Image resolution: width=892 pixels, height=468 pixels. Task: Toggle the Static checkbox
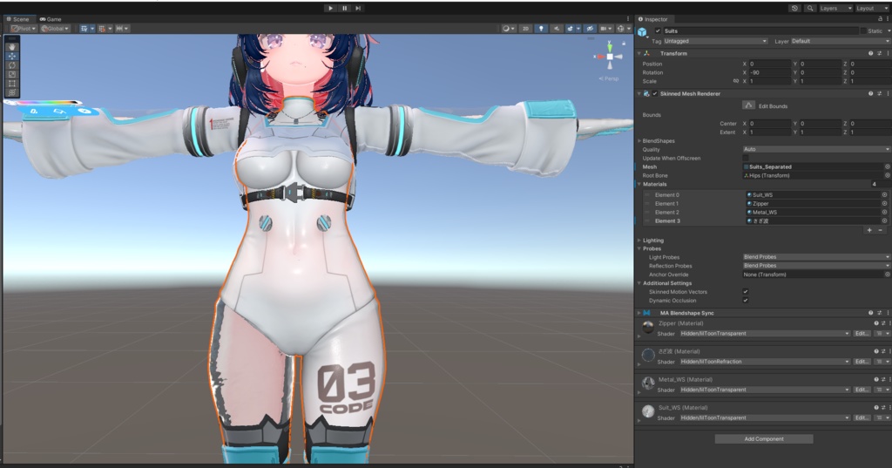[863, 31]
